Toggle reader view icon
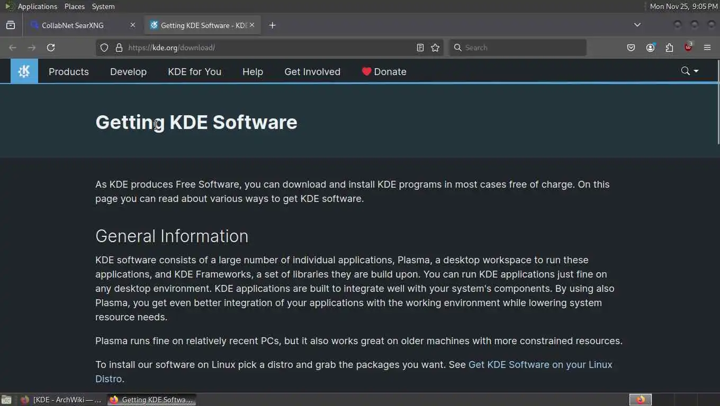 (420, 48)
